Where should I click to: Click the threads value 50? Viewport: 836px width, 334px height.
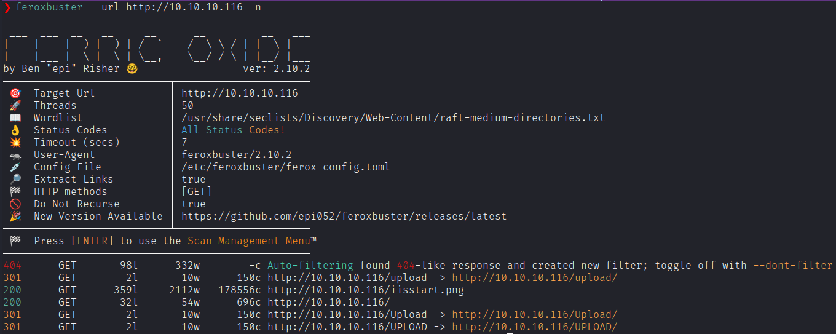click(187, 106)
